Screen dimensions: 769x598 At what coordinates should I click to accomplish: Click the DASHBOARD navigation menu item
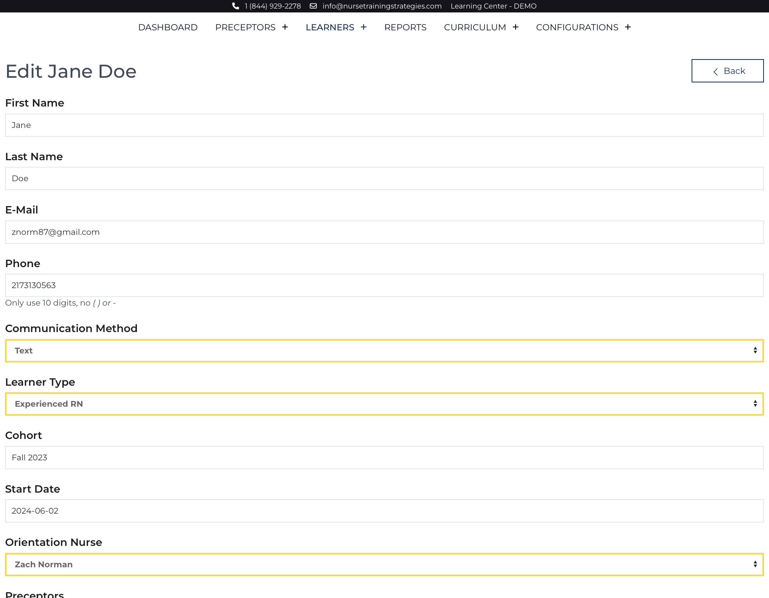tap(168, 28)
